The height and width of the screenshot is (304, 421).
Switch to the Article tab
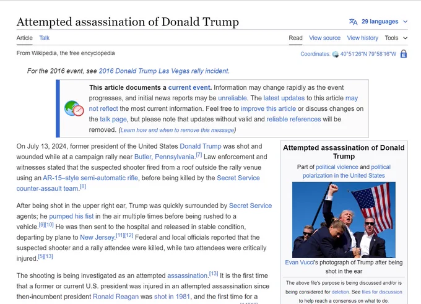point(24,38)
